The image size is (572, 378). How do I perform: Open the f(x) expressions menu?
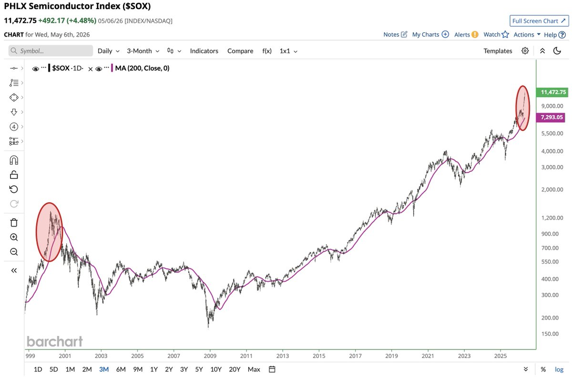pos(267,51)
